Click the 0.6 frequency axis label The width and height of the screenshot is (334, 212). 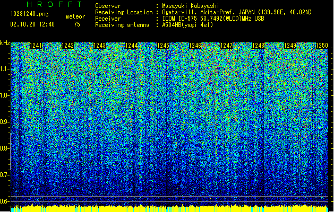pyautogui.click(x=5, y=201)
